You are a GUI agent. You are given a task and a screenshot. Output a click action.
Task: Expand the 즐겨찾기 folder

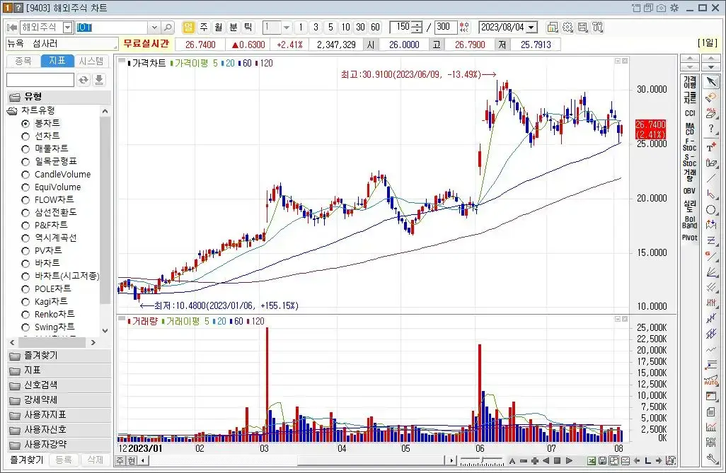pyautogui.click(x=58, y=356)
